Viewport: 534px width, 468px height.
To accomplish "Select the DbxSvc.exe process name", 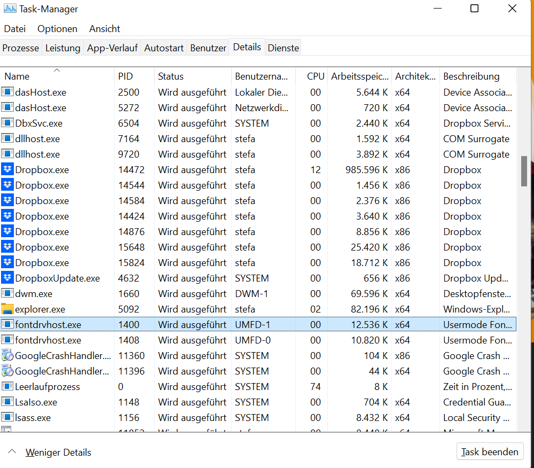I will 38,123.
